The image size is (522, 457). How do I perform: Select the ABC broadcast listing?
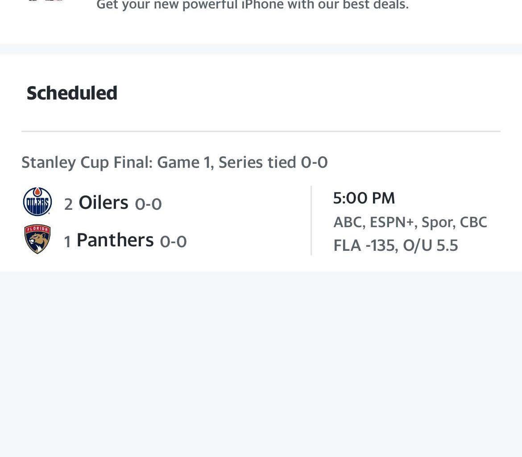pyautogui.click(x=345, y=222)
